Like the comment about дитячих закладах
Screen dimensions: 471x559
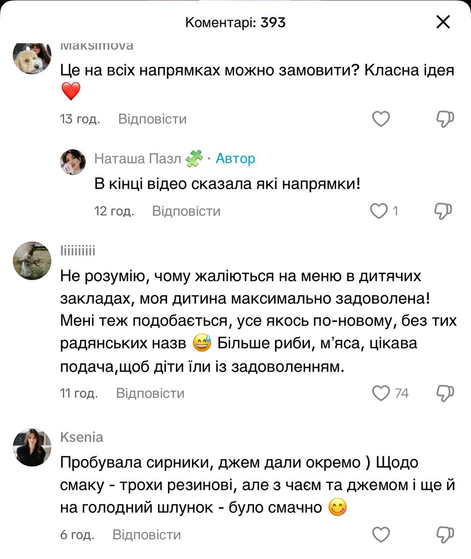(x=381, y=393)
